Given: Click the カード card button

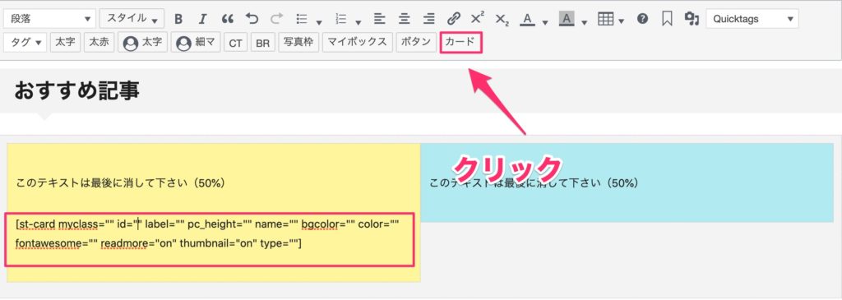Looking at the screenshot, I should click(460, 43).
